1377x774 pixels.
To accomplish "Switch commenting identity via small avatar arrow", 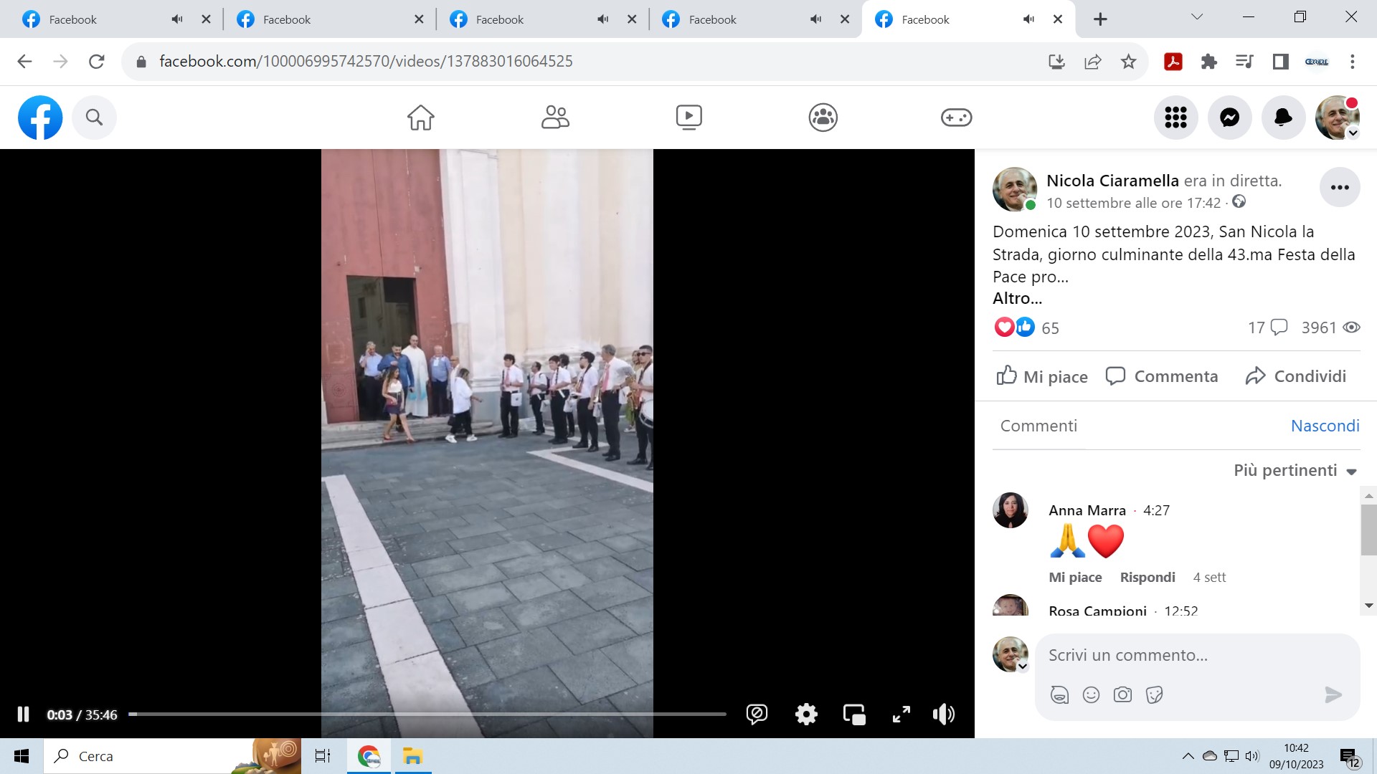I will tap(1023, 666).
